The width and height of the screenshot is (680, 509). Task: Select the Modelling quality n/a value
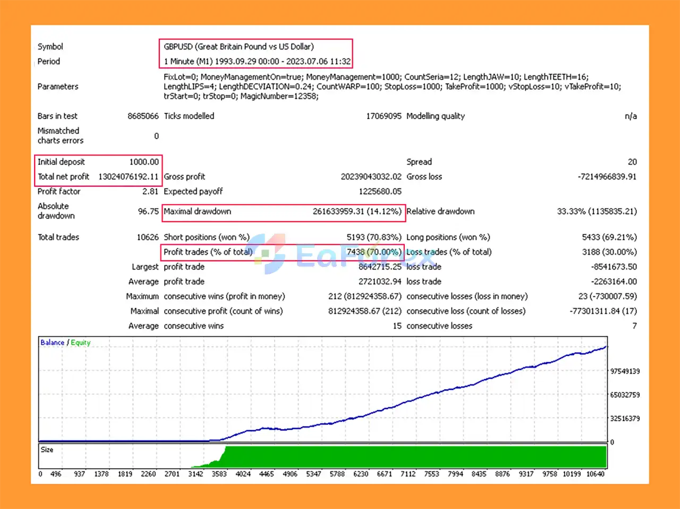pyautogui.click(x=631, y=116)
